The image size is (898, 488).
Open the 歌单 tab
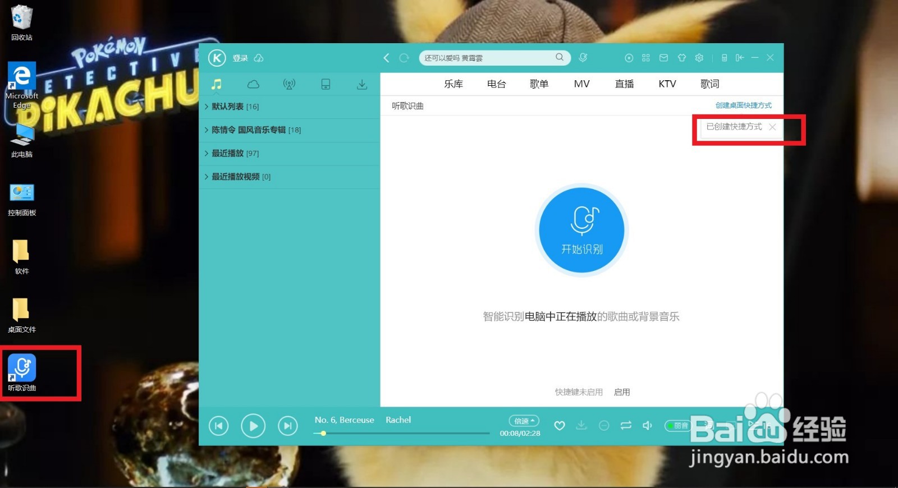[539, 84]
